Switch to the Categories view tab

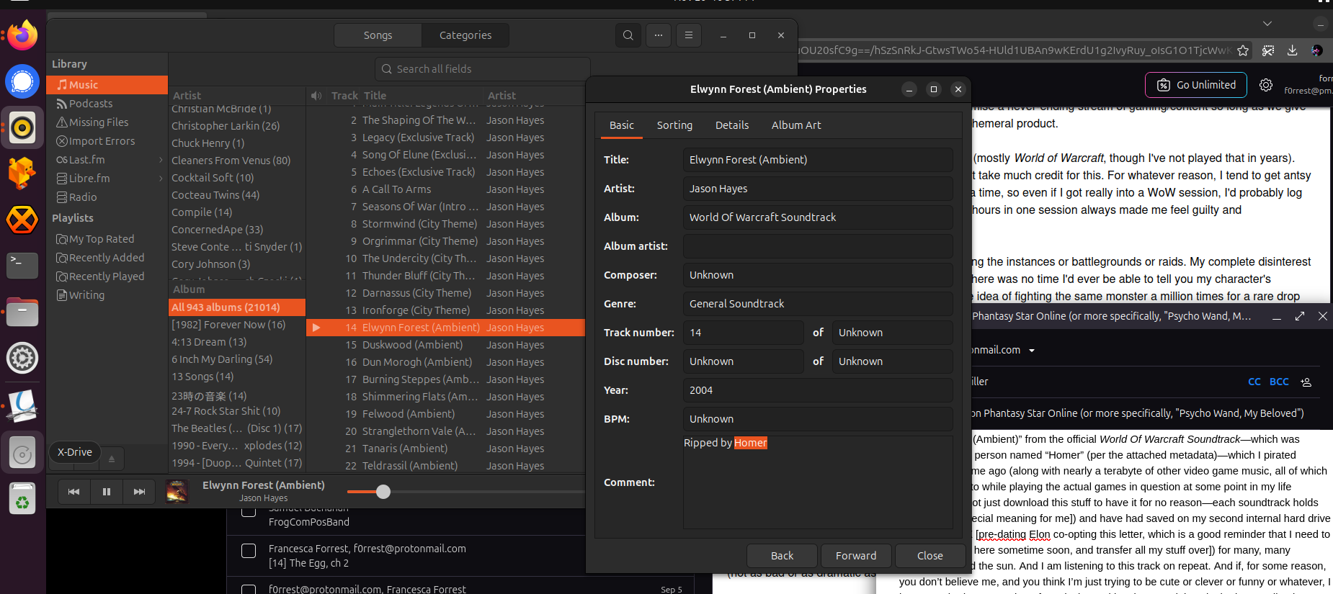[465, 35]
